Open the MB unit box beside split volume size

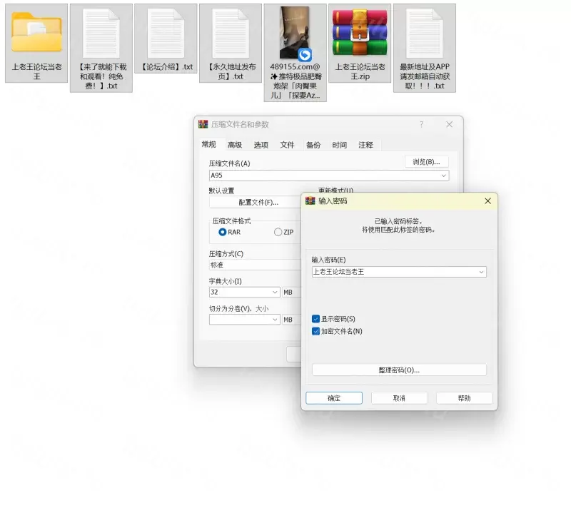tap(291, 320)
